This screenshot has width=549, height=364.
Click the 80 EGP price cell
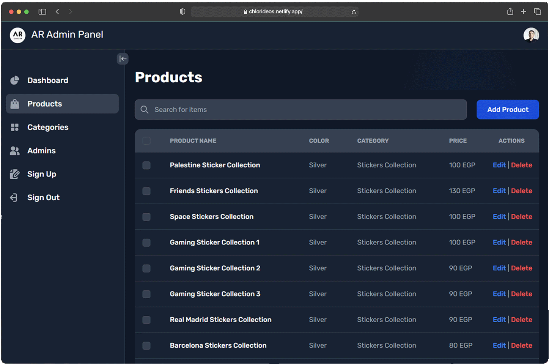coord(461,345)
